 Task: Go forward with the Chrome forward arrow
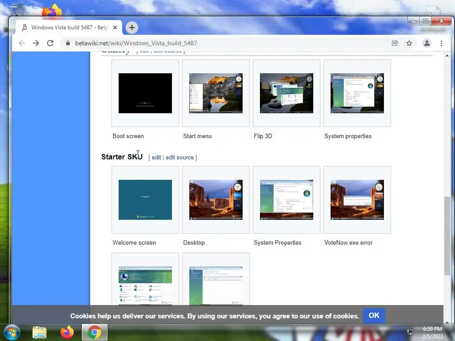coord(36,43)
